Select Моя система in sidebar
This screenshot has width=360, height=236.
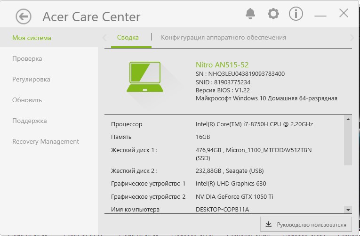coord(49,38)
